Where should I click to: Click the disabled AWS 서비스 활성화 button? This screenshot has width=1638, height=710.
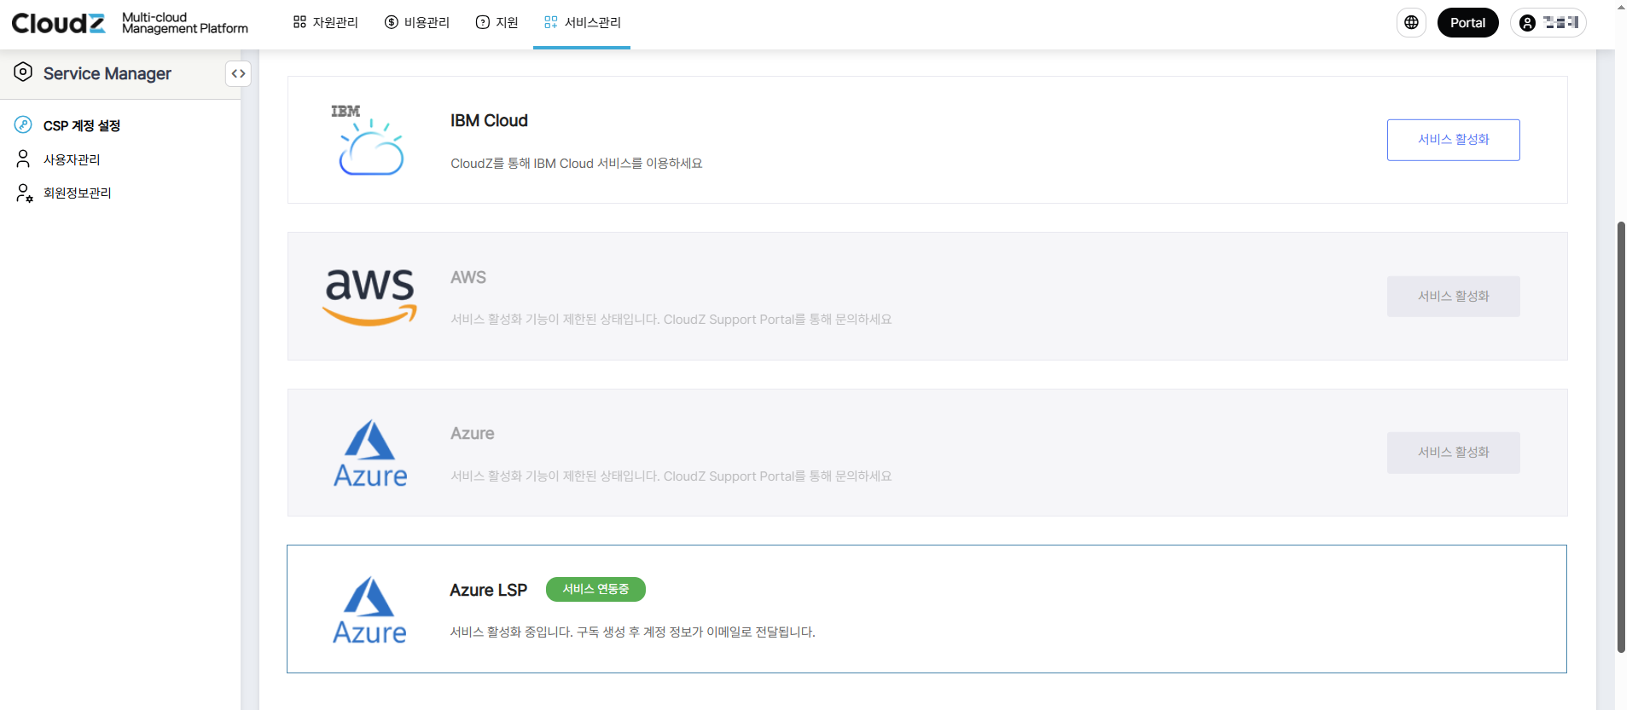(x=1453, y=297)
